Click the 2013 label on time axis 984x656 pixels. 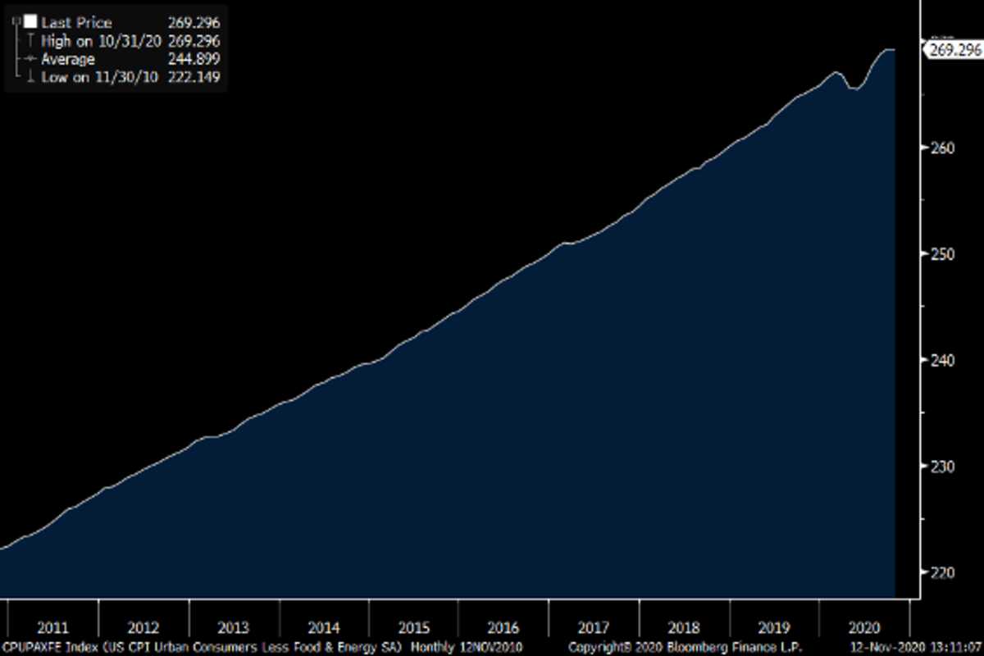[x=233, y=628]
